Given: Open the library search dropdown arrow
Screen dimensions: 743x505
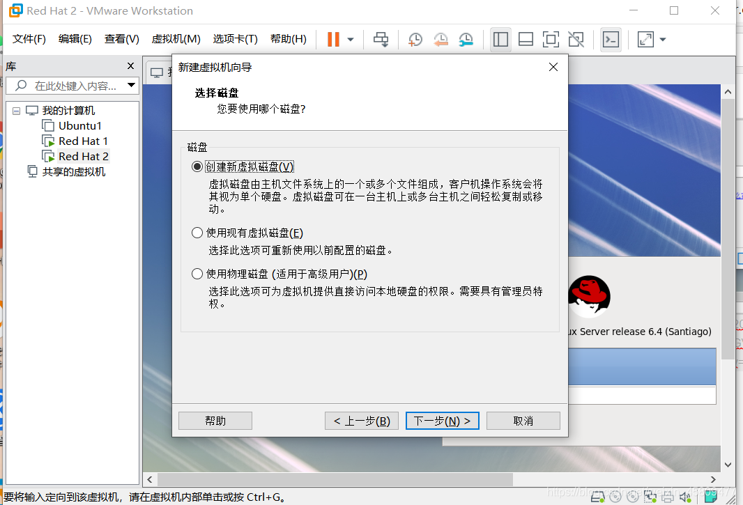Looking at the screenshot, I should tap(131, 85).
